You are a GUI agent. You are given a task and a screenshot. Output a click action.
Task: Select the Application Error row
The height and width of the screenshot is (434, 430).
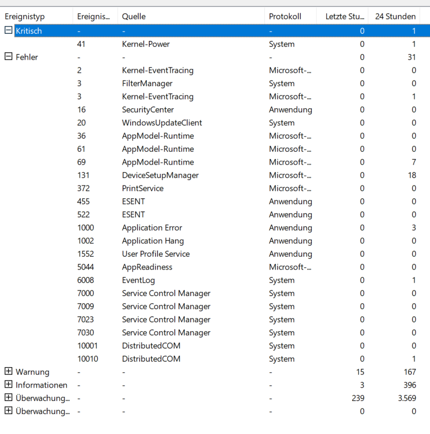coord(215,227)
